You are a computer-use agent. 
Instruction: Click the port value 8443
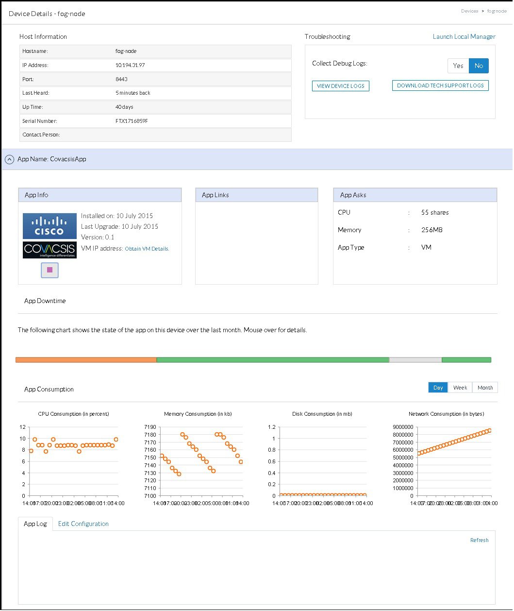point(121,79)
